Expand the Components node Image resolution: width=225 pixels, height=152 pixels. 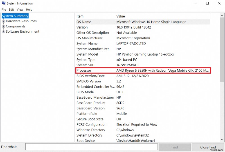point(4,27)
